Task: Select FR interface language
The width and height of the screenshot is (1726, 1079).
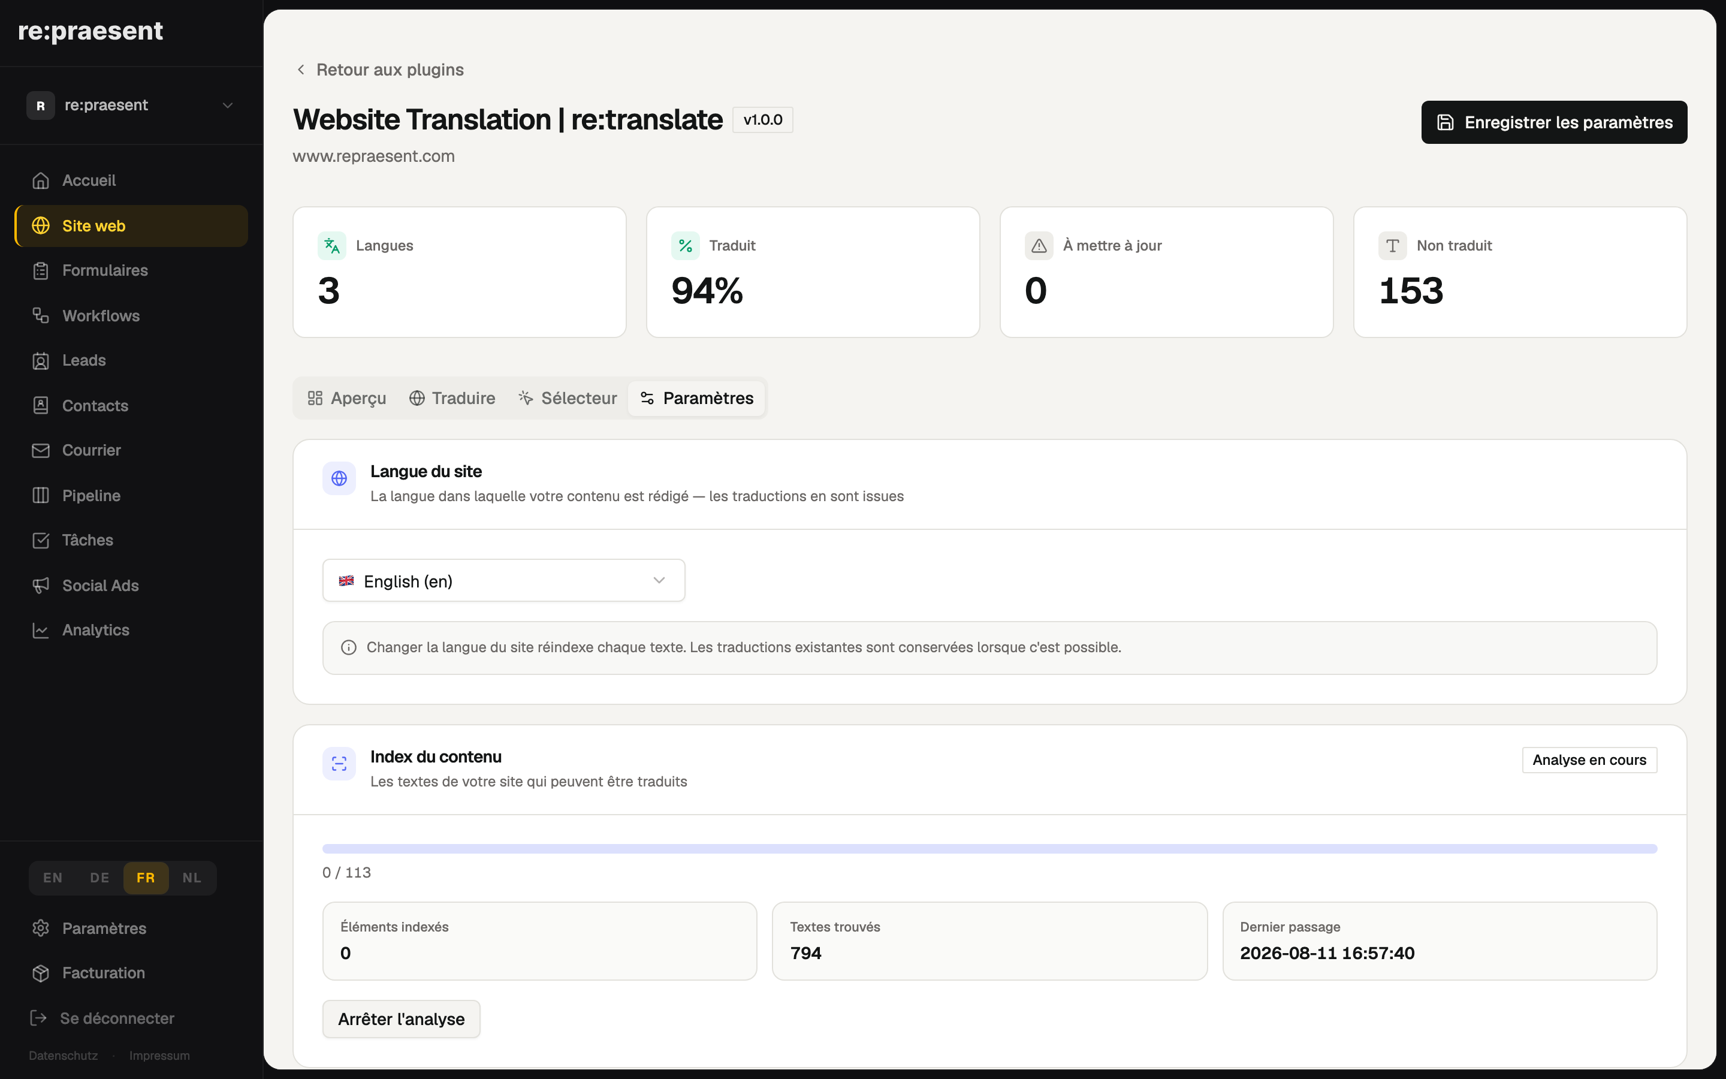Action: 146,878
